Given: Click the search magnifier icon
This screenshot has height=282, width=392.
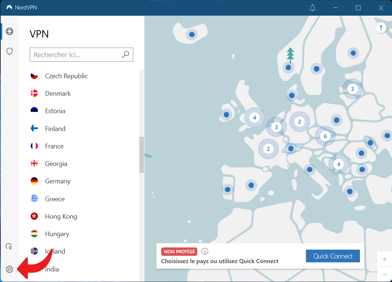Looking at the screenshot, I should [x=125, y=55].
